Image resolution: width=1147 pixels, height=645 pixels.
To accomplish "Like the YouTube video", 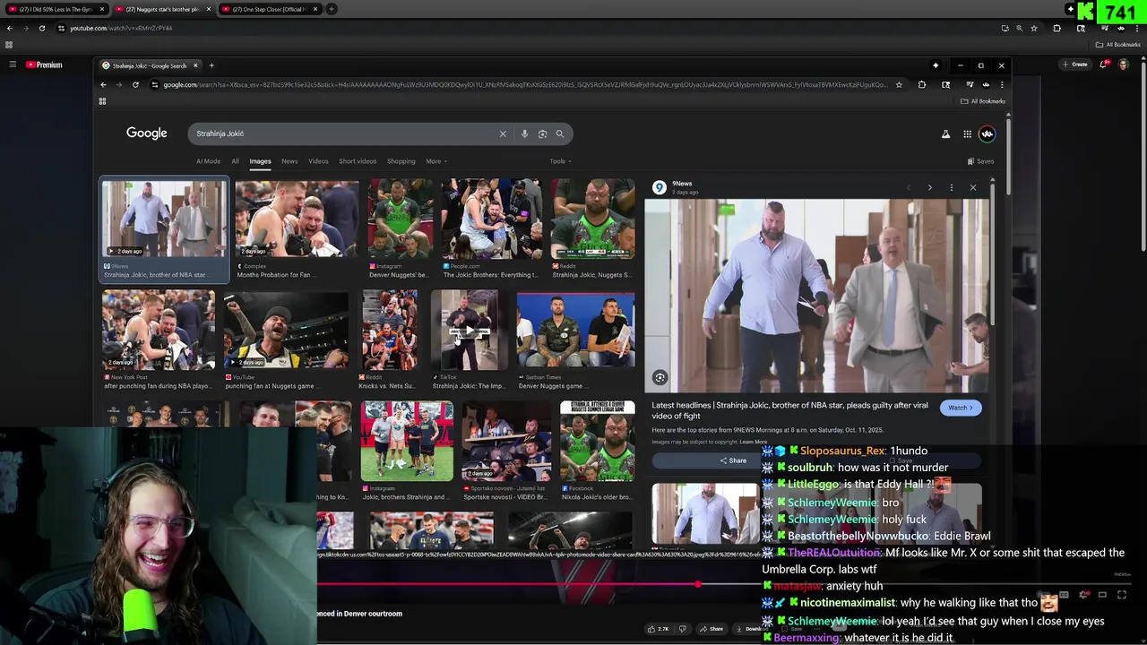I will point(658,629).
